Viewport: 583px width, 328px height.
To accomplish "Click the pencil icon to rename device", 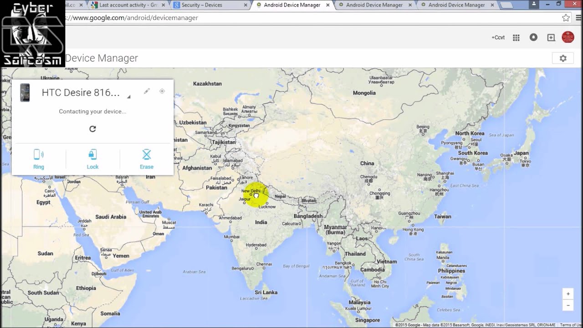I will 147,91.
